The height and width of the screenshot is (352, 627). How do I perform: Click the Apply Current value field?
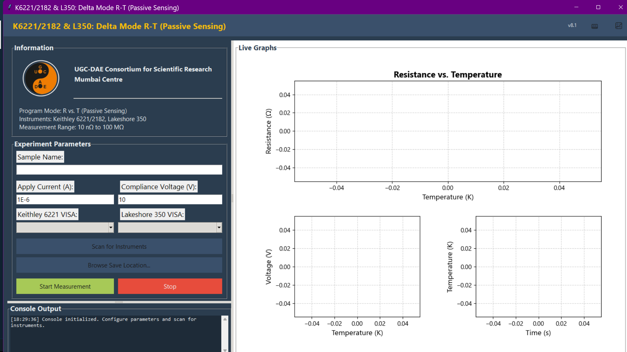[x=65, y=199]
